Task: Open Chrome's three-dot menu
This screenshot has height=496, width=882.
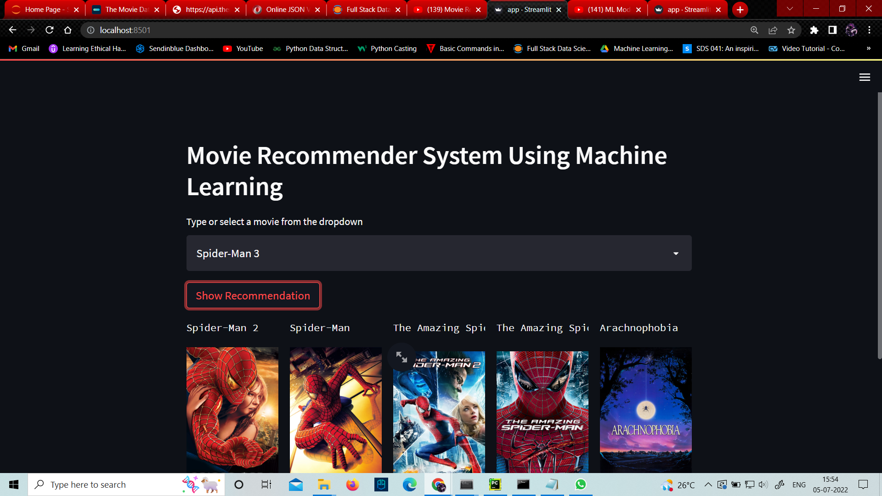Action: (869, 30)
